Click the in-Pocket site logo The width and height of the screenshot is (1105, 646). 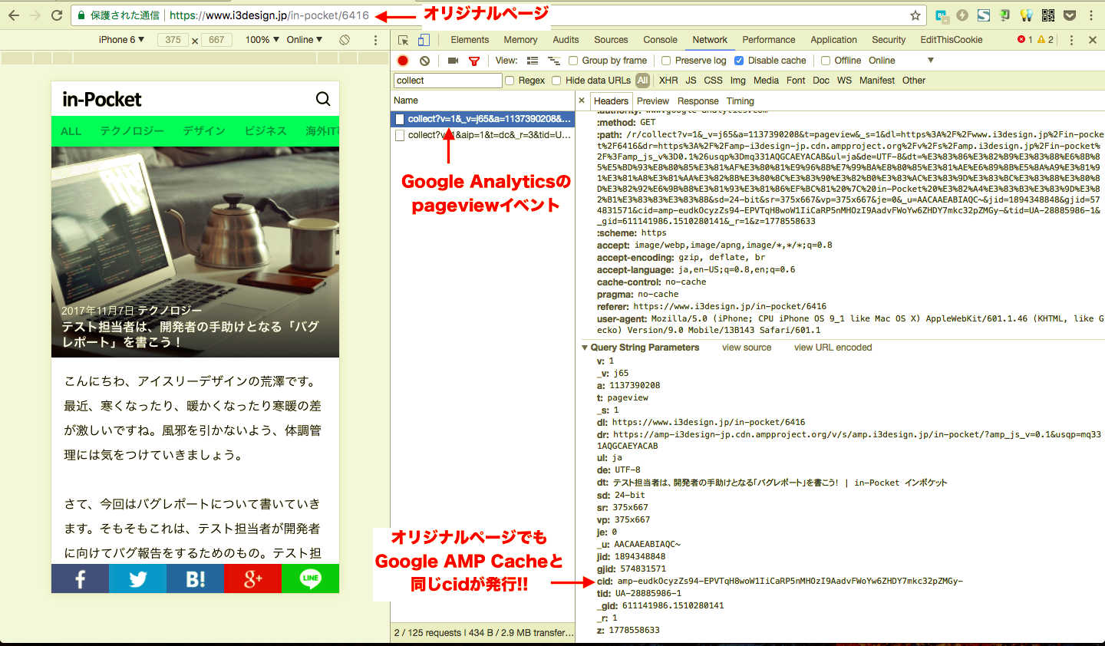tap(102, 99)
